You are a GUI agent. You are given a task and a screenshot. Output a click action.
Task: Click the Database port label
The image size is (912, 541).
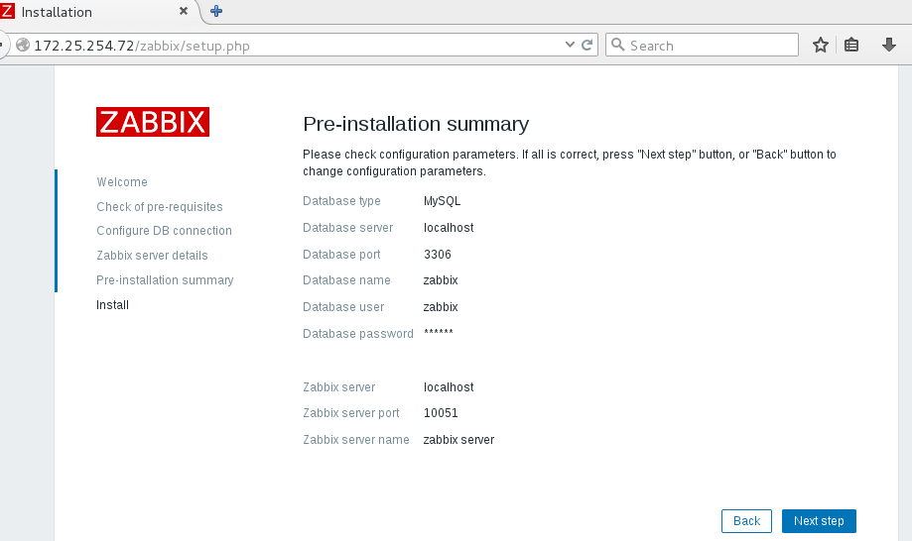point(341,255)
